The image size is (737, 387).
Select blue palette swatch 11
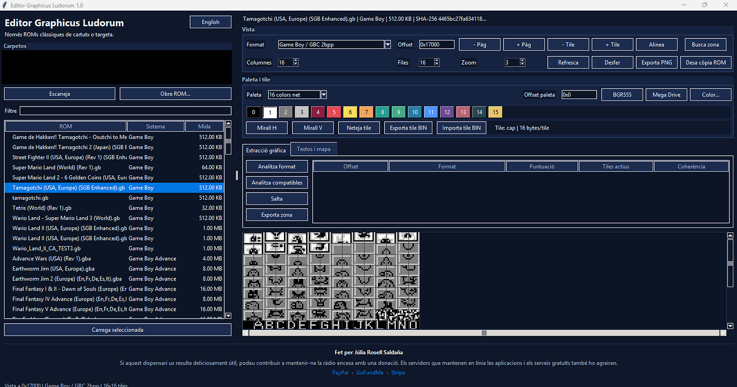pyautogui.click(x=431, y=112)
